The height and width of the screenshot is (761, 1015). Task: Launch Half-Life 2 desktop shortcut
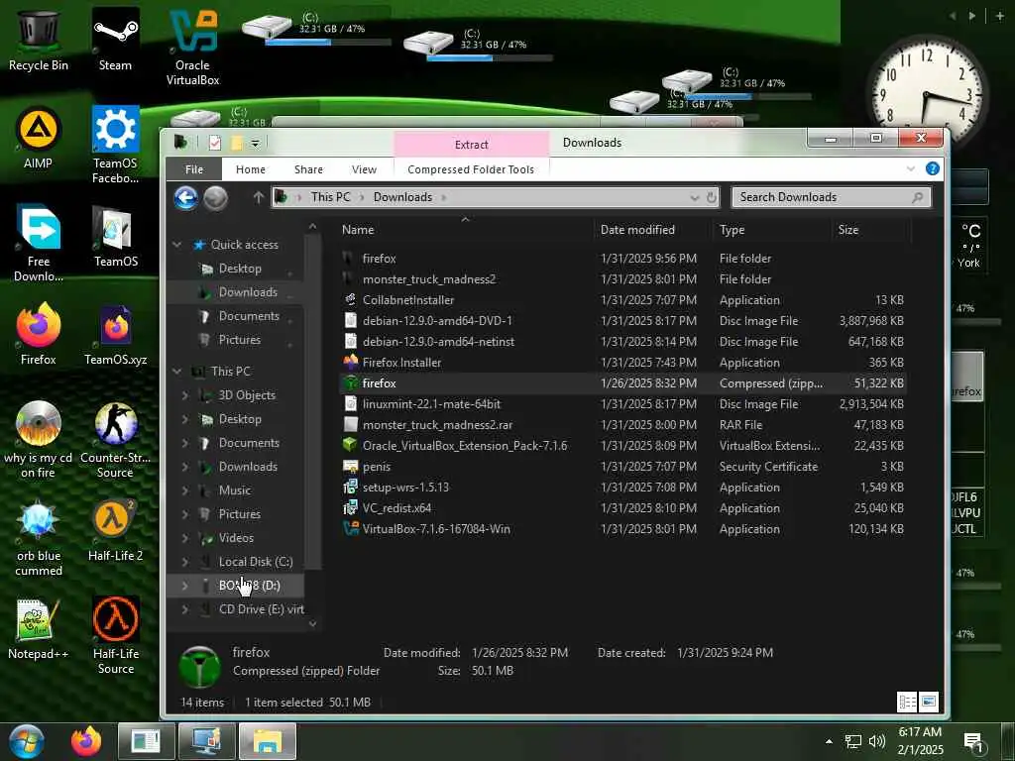(x=115, y=531)
